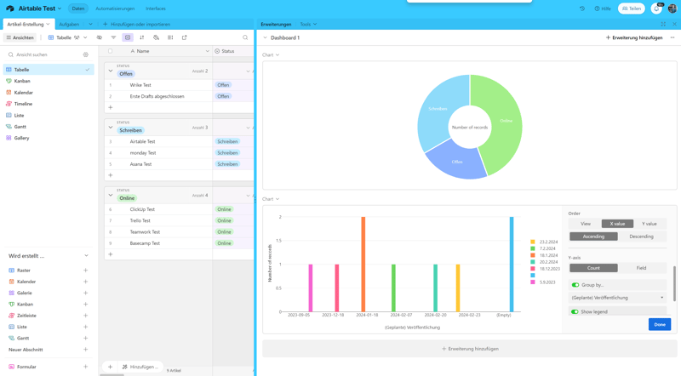Open the base history icon
The width and height of the screenshot is (681, 376).
(582, 9)
